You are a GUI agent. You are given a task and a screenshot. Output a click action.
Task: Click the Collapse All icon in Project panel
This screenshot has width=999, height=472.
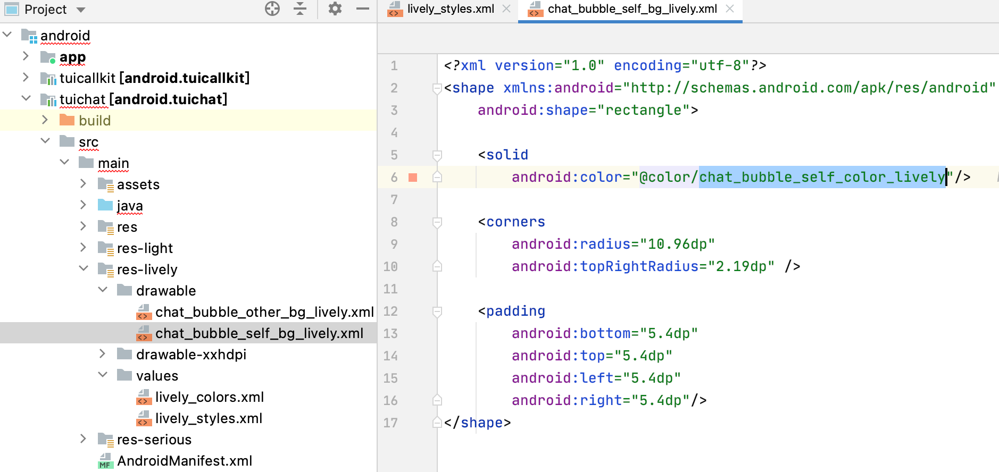click(x=300, y=9)
